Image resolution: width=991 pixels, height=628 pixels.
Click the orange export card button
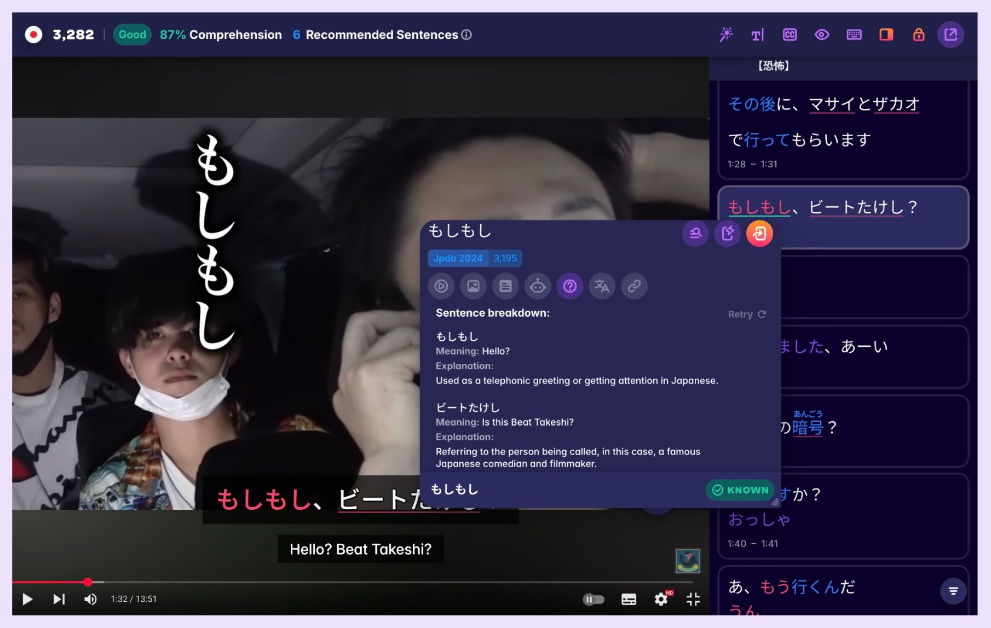(x=759, y=234)
